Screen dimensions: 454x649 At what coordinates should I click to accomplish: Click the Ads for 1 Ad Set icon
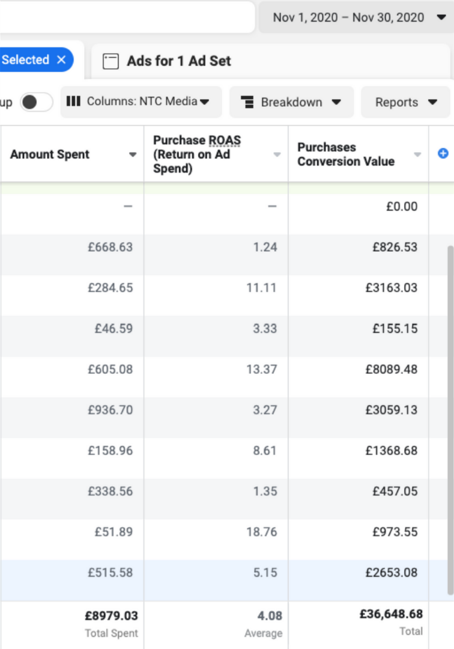[x=110, y=61]
